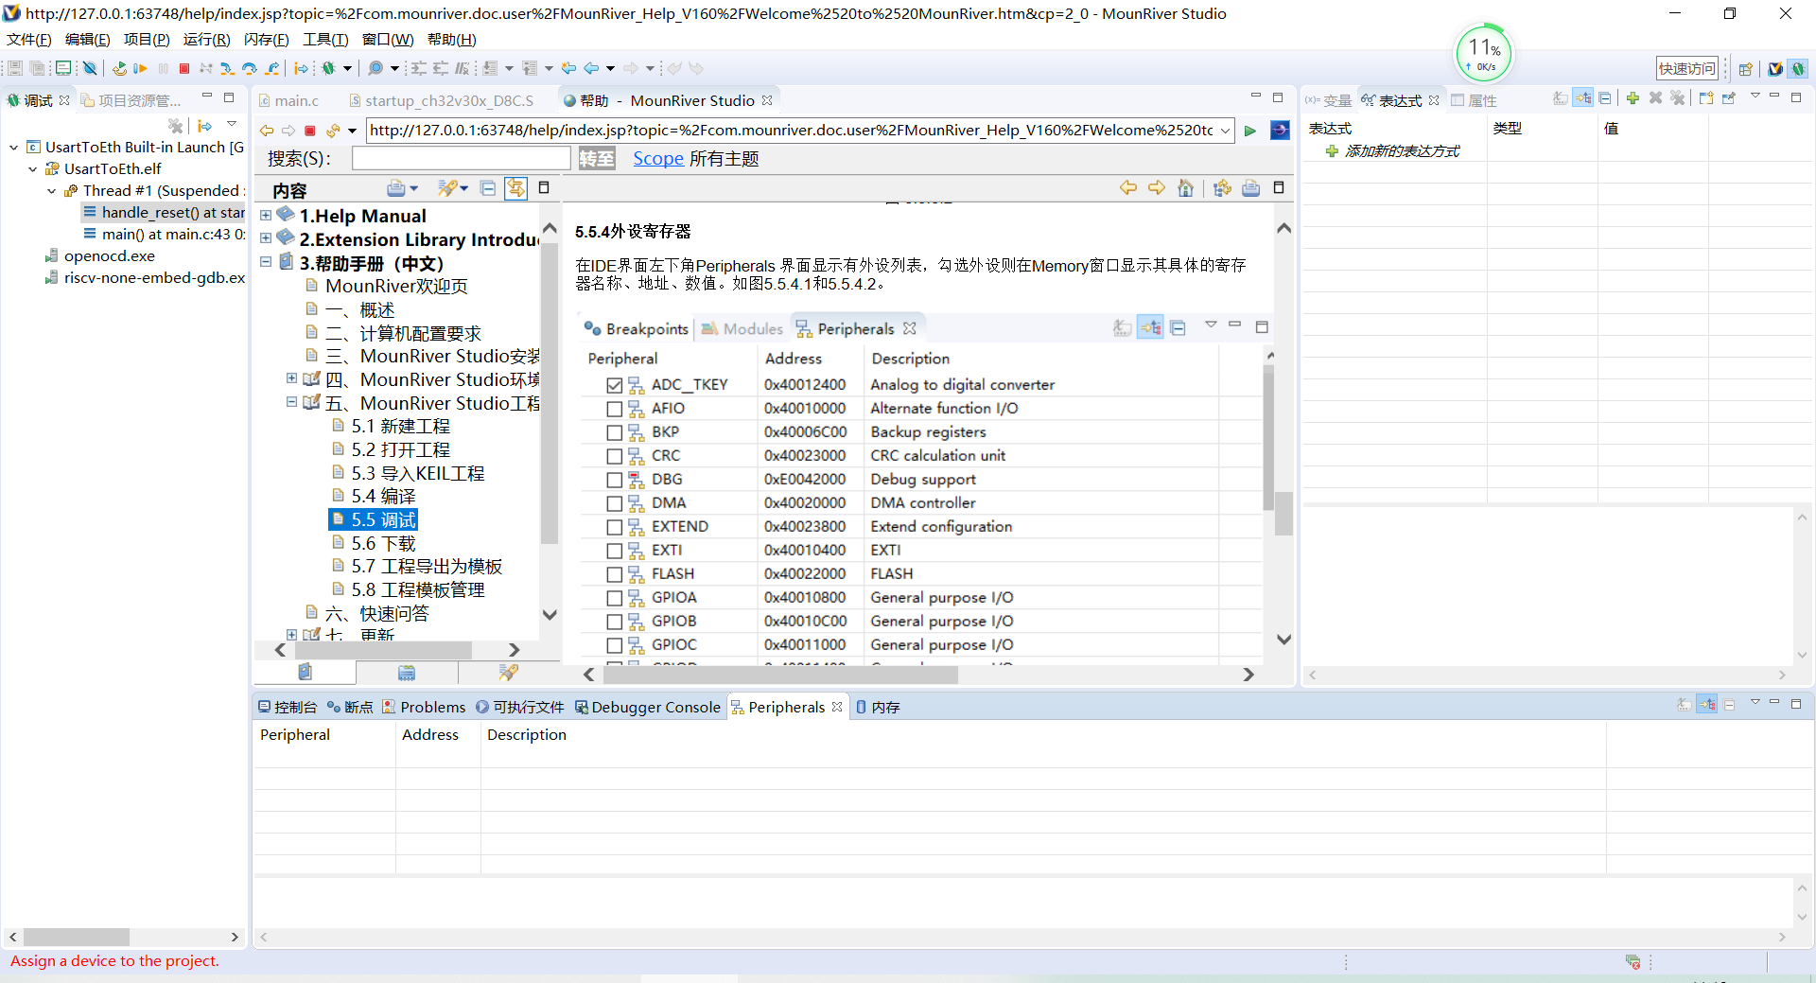Click the Step Return icon
Screen dimensions: 1816x983
point(272,68)
